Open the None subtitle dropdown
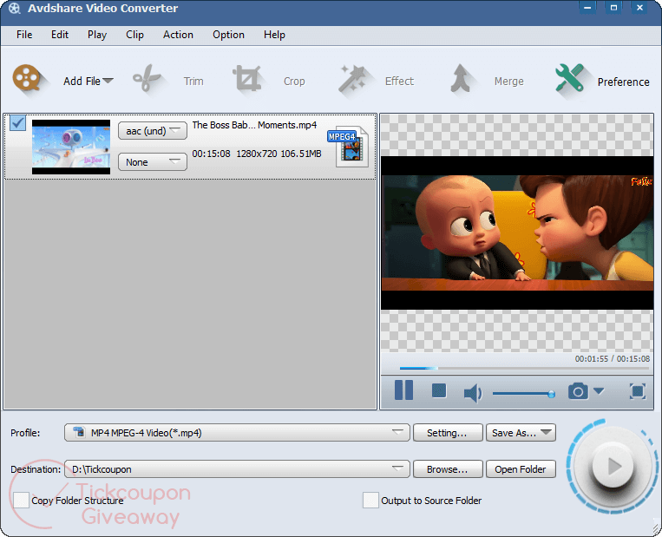This screenshot has height=537, width=662. click(153, 162)
